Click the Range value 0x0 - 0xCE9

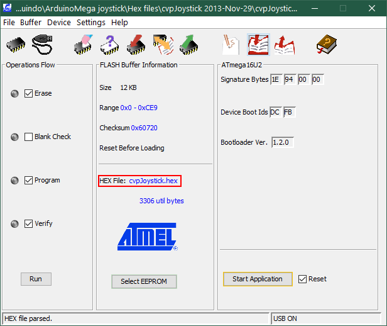[x=139, y=108]
